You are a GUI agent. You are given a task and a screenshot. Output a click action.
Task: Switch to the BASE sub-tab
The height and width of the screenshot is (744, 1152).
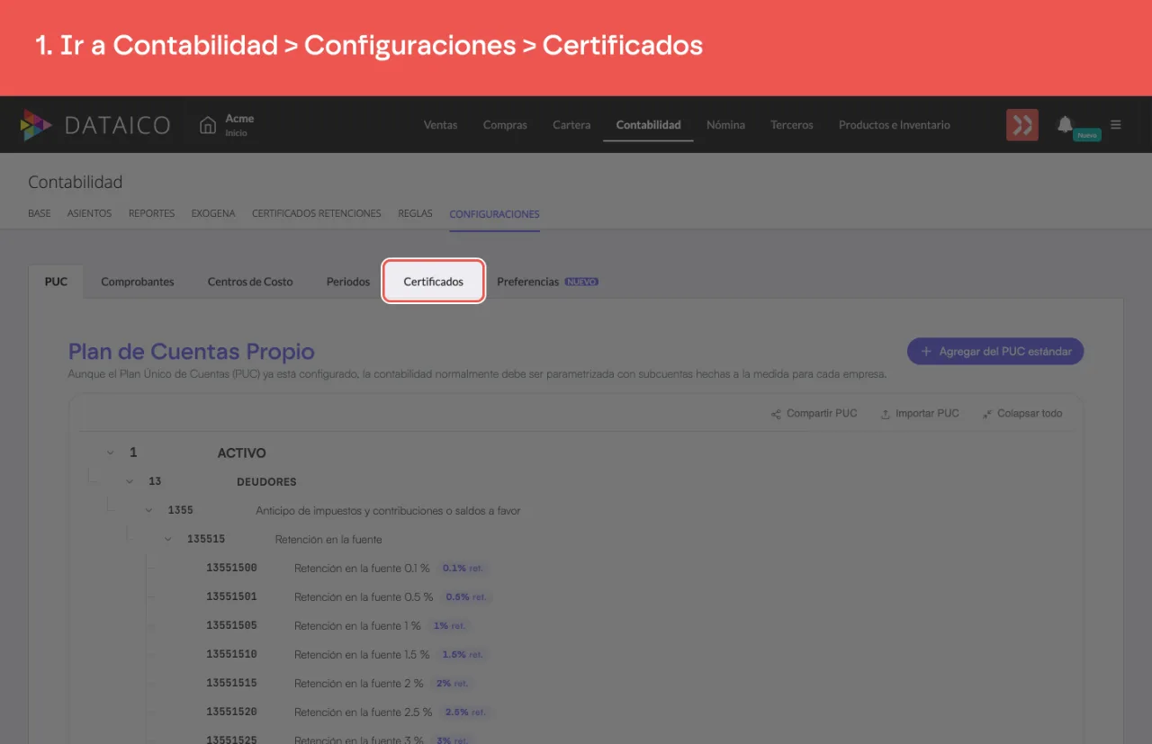(40, 214)
